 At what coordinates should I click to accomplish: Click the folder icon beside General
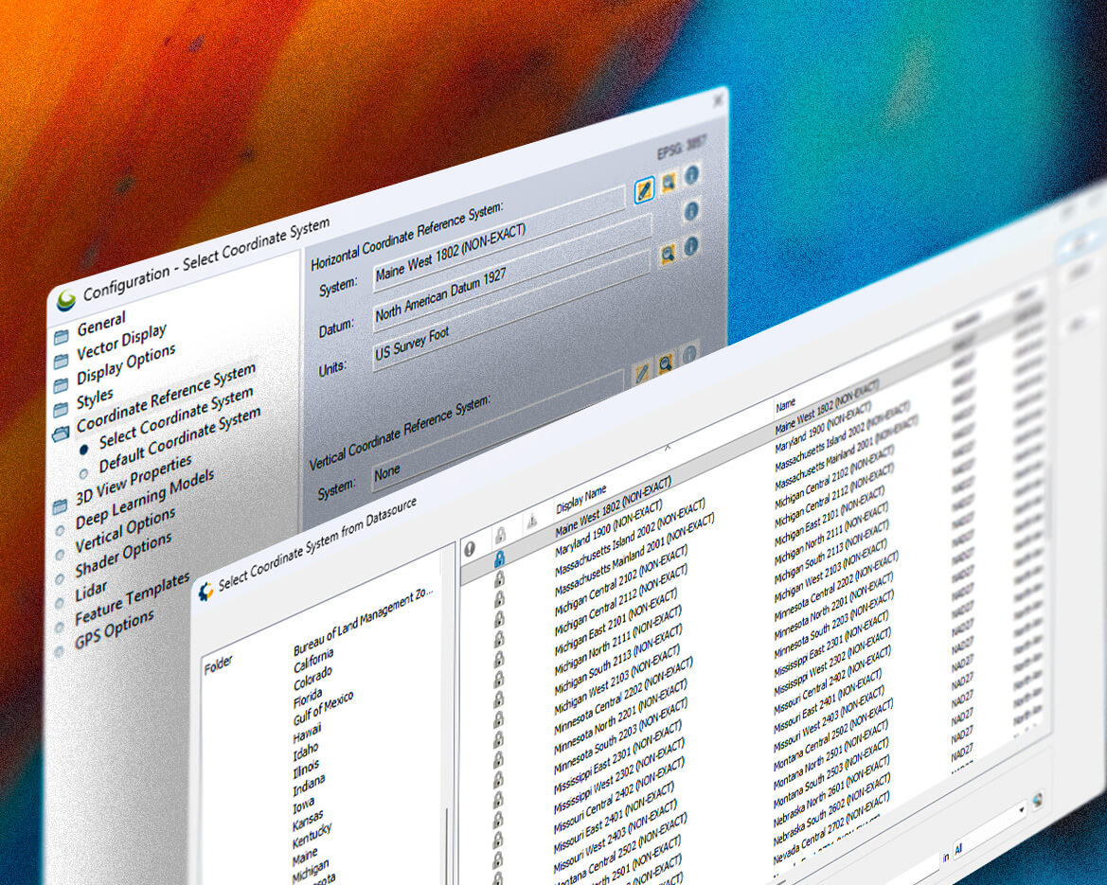click(62, 336)
